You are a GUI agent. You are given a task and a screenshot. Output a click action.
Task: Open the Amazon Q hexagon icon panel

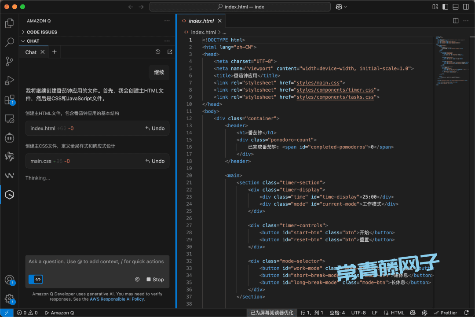pos(9,194)
